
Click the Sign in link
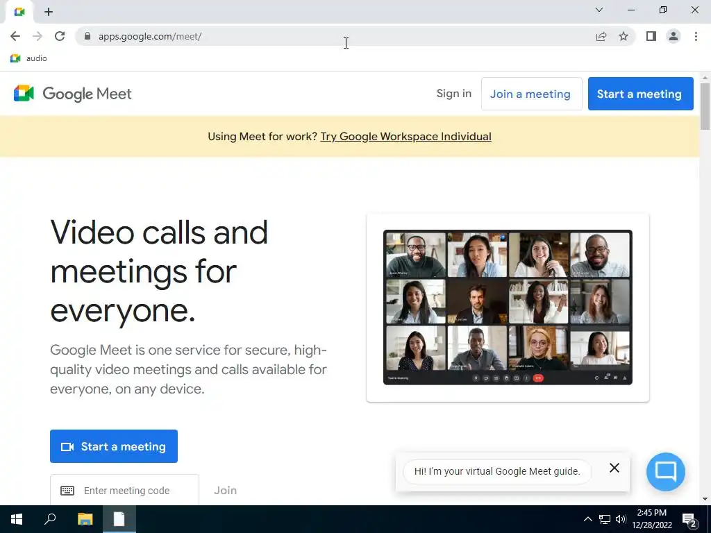(454, 94)
